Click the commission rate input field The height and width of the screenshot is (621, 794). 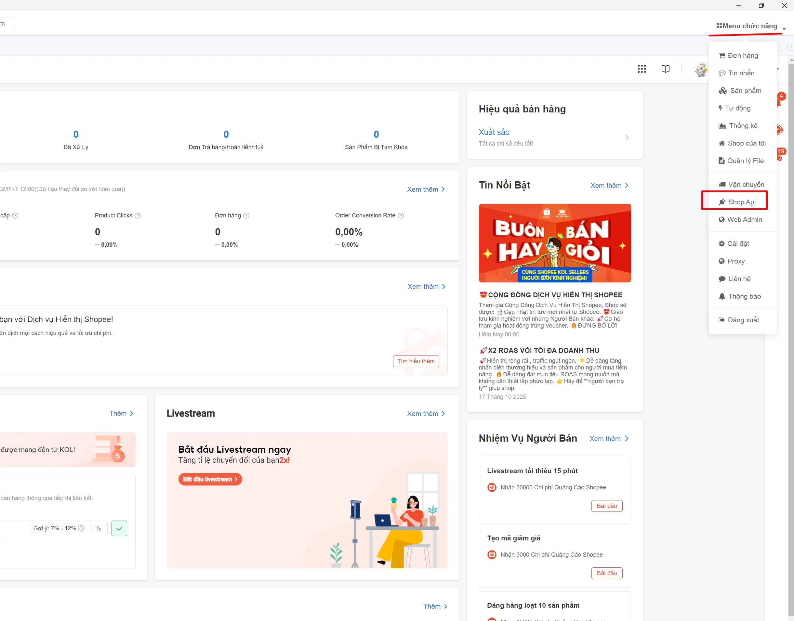(x=53, y=528)
